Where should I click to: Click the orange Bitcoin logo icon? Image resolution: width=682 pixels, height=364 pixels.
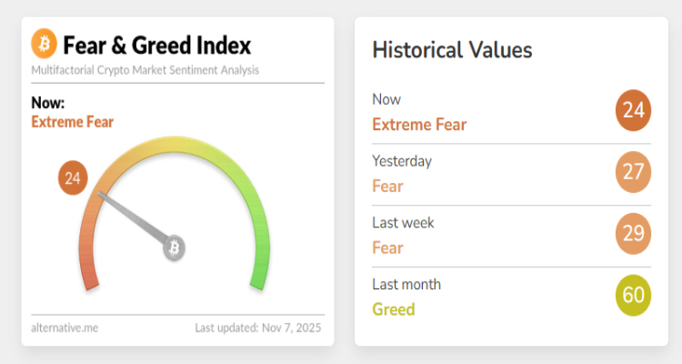tap(44, 44)
